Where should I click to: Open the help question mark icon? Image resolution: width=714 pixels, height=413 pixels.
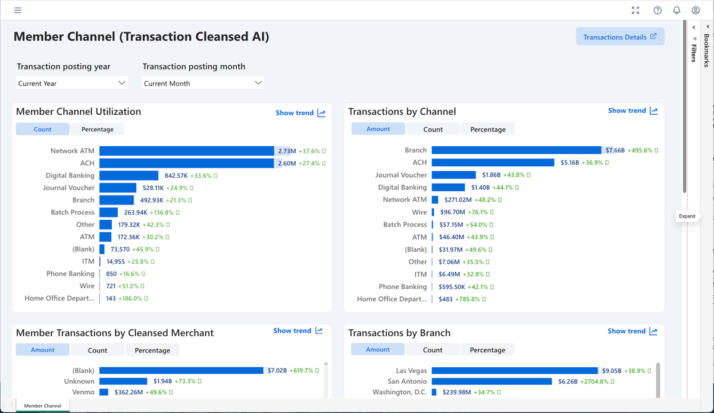pos(657,10)
